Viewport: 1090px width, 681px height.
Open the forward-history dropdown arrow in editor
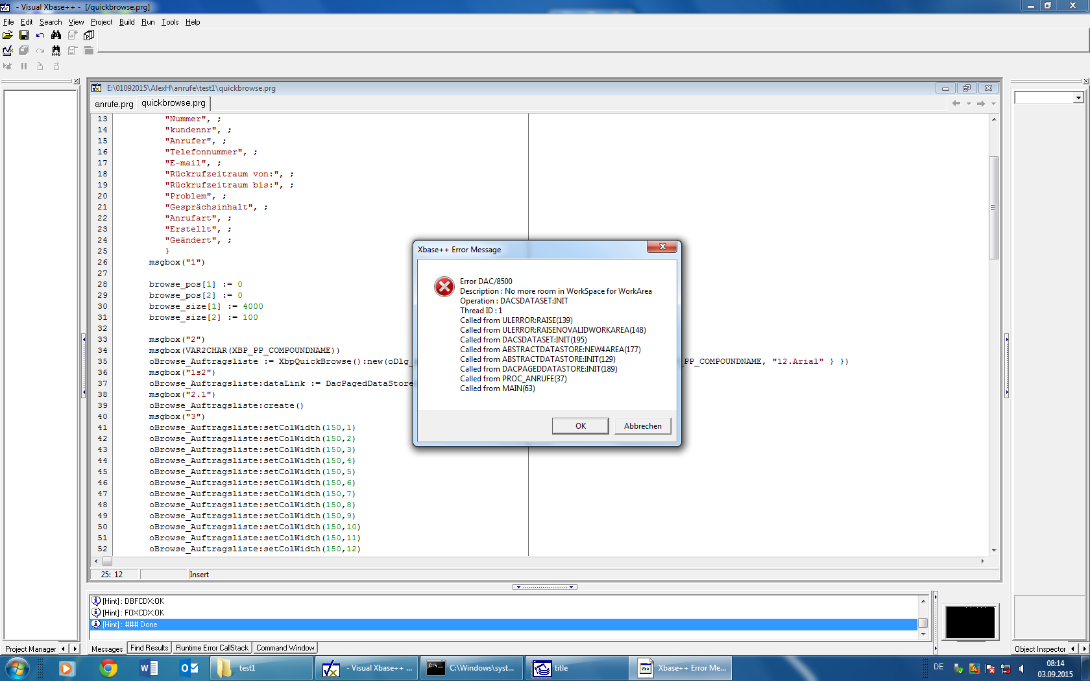(993, 104)
